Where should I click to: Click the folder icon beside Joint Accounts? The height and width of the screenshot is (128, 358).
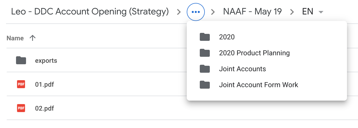[205, 69]
